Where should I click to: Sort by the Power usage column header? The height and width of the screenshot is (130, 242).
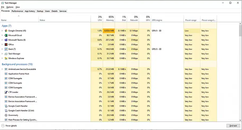(192, 18)
